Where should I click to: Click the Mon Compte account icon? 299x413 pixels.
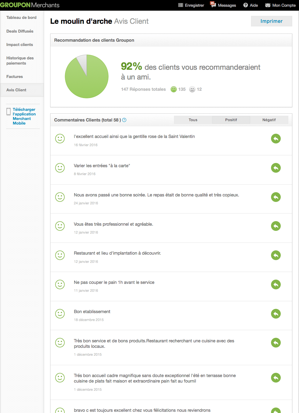[268, 5]
